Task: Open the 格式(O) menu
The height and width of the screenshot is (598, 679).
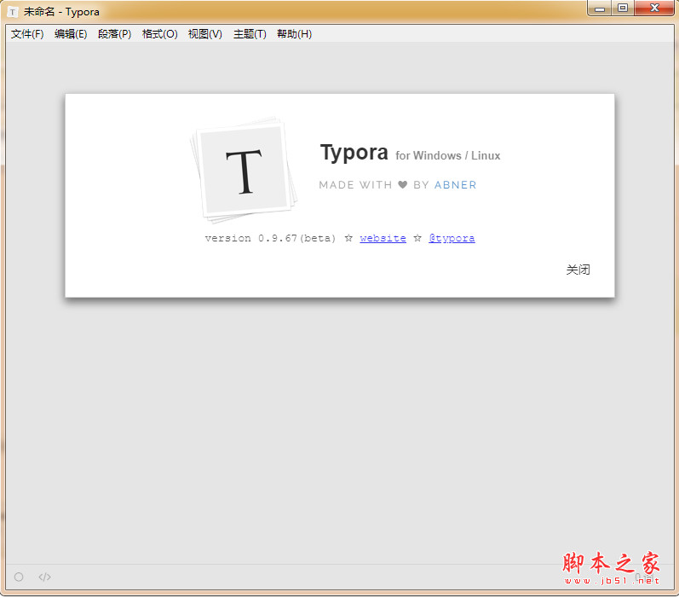Action: (160, 34)
